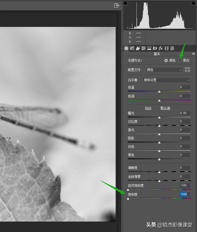Click the 自动 auto adjustment link
The height and width of the screenshot is (232, 197).
[148, 108]
